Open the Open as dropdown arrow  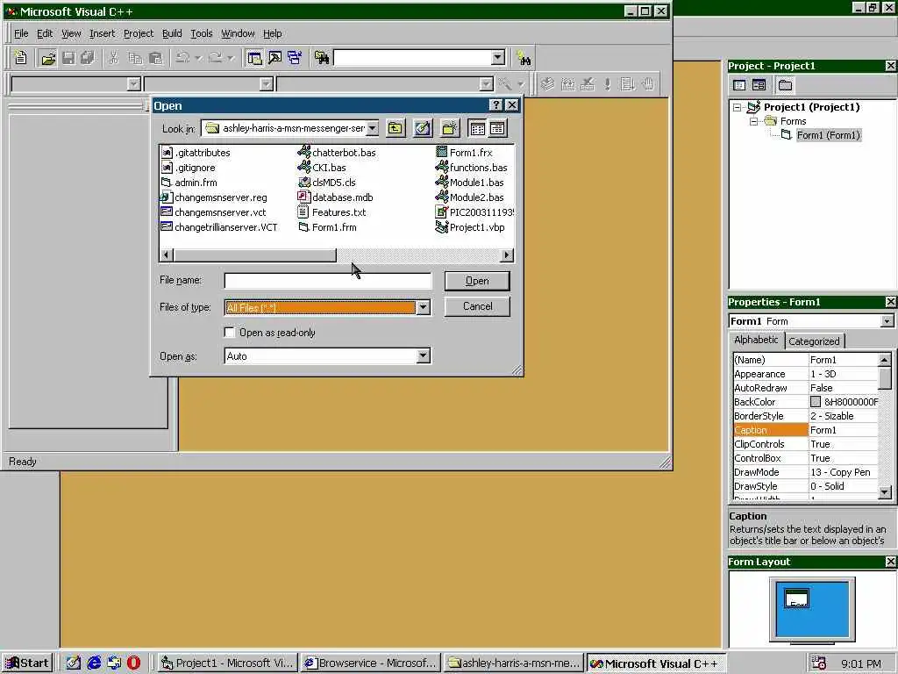pyautogui.click(x=423, y=356)
